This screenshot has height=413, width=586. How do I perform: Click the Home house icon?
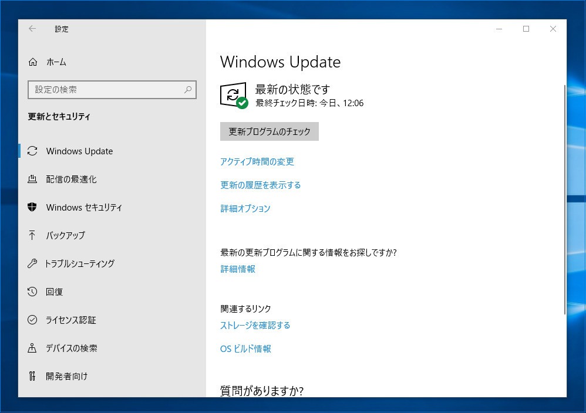[33, 62]
